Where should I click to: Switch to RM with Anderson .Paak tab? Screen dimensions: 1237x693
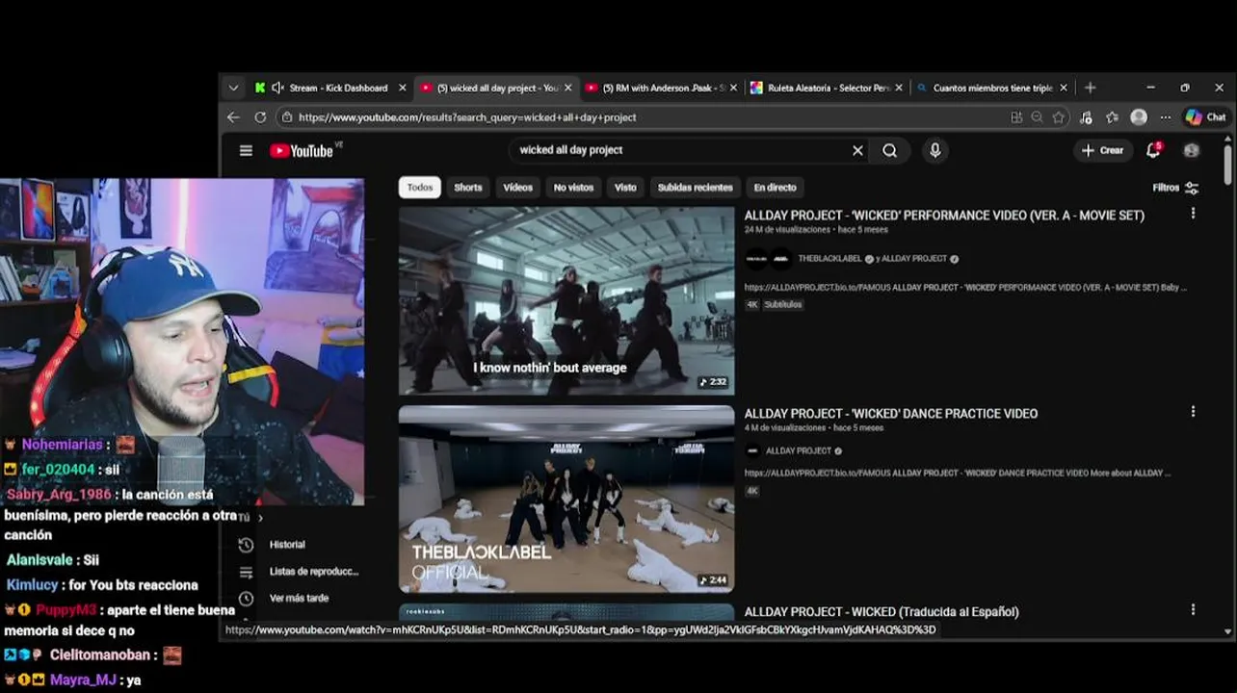(662, 88)
